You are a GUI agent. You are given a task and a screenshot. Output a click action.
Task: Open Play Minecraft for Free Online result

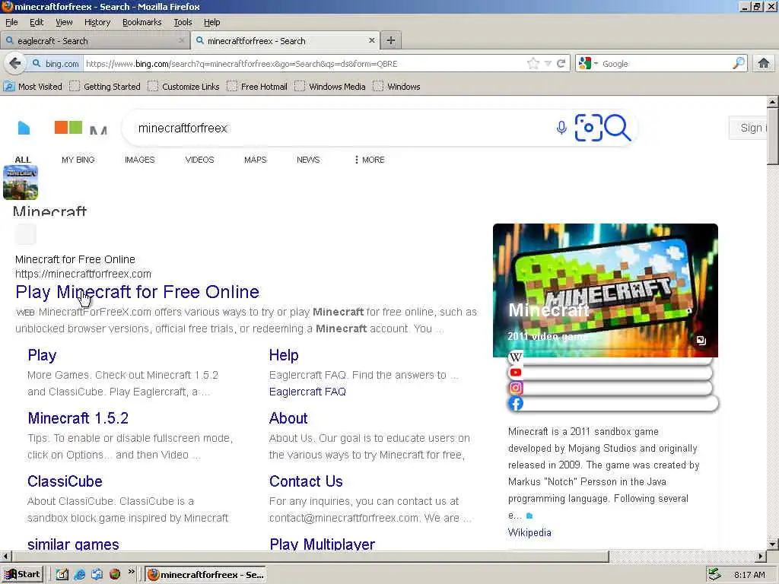tap(137, 292)
